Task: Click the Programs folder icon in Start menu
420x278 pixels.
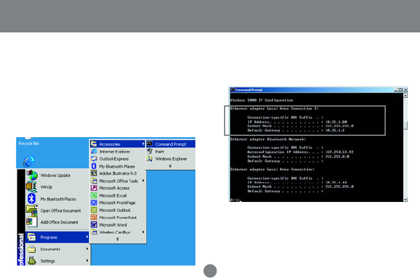Action: (32, 237)
